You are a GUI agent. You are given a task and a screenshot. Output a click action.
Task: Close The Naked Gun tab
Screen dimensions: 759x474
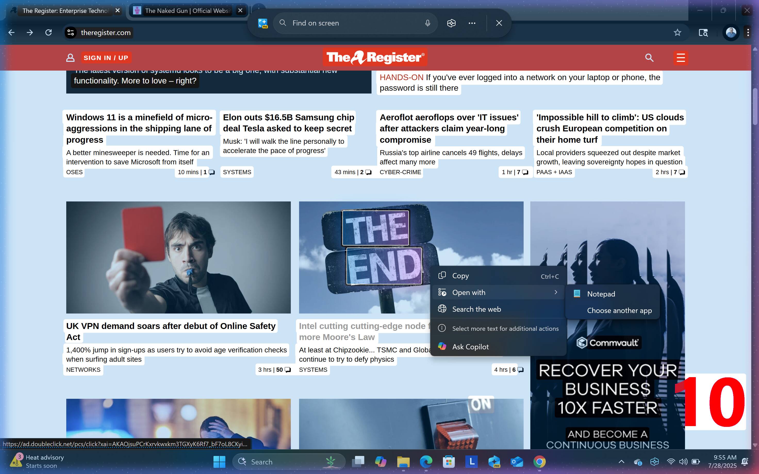click(240, 11)
